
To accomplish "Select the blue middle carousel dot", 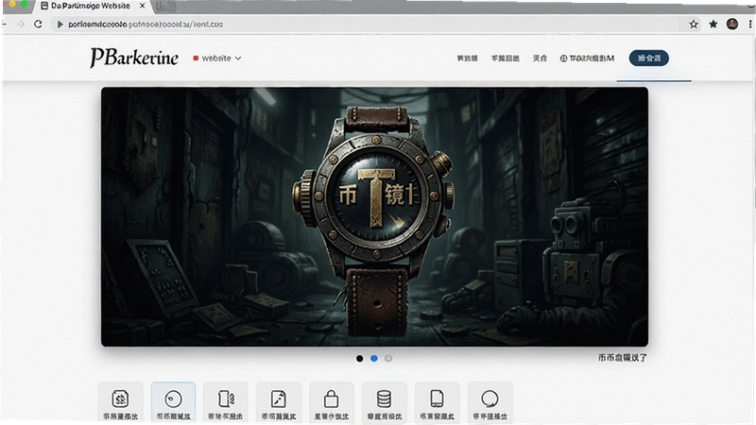I will 374,359.
